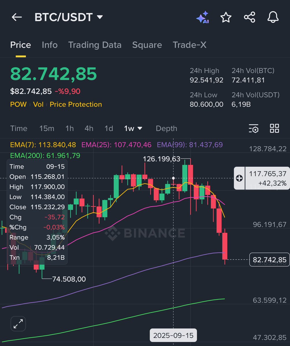Open the four-square chart layout icon
The height and width of the screenshot is (346, 290).
point(274,129)
